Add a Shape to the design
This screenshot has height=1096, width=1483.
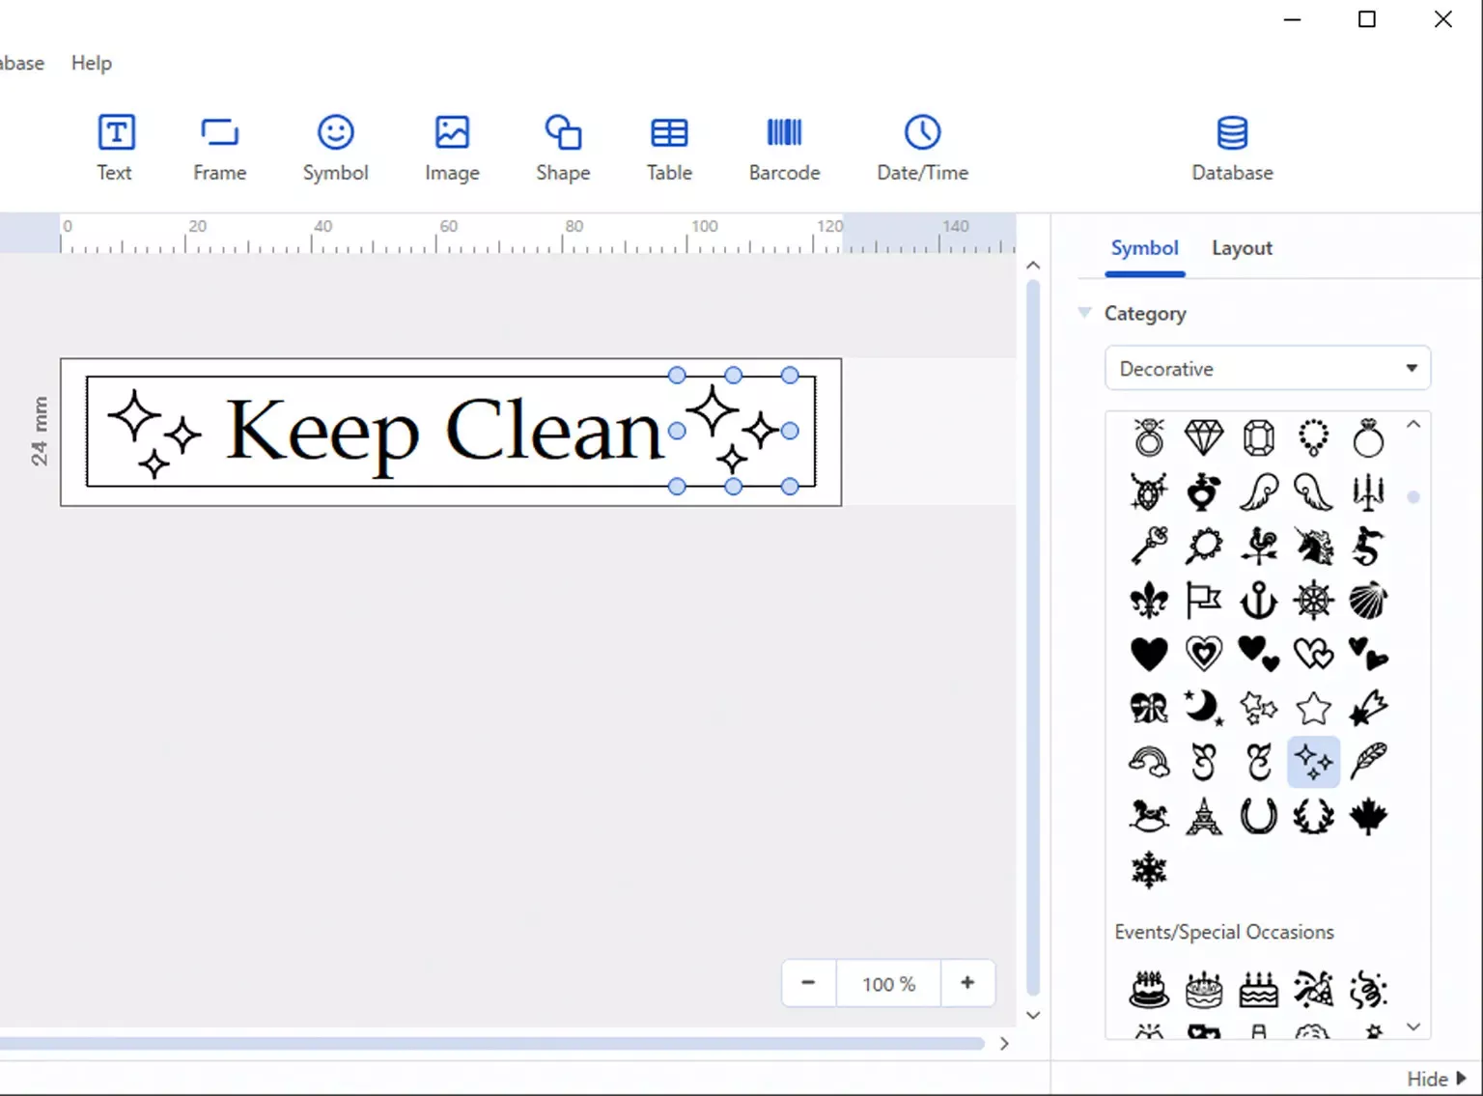pyautogui.click(x=562, y=147)
